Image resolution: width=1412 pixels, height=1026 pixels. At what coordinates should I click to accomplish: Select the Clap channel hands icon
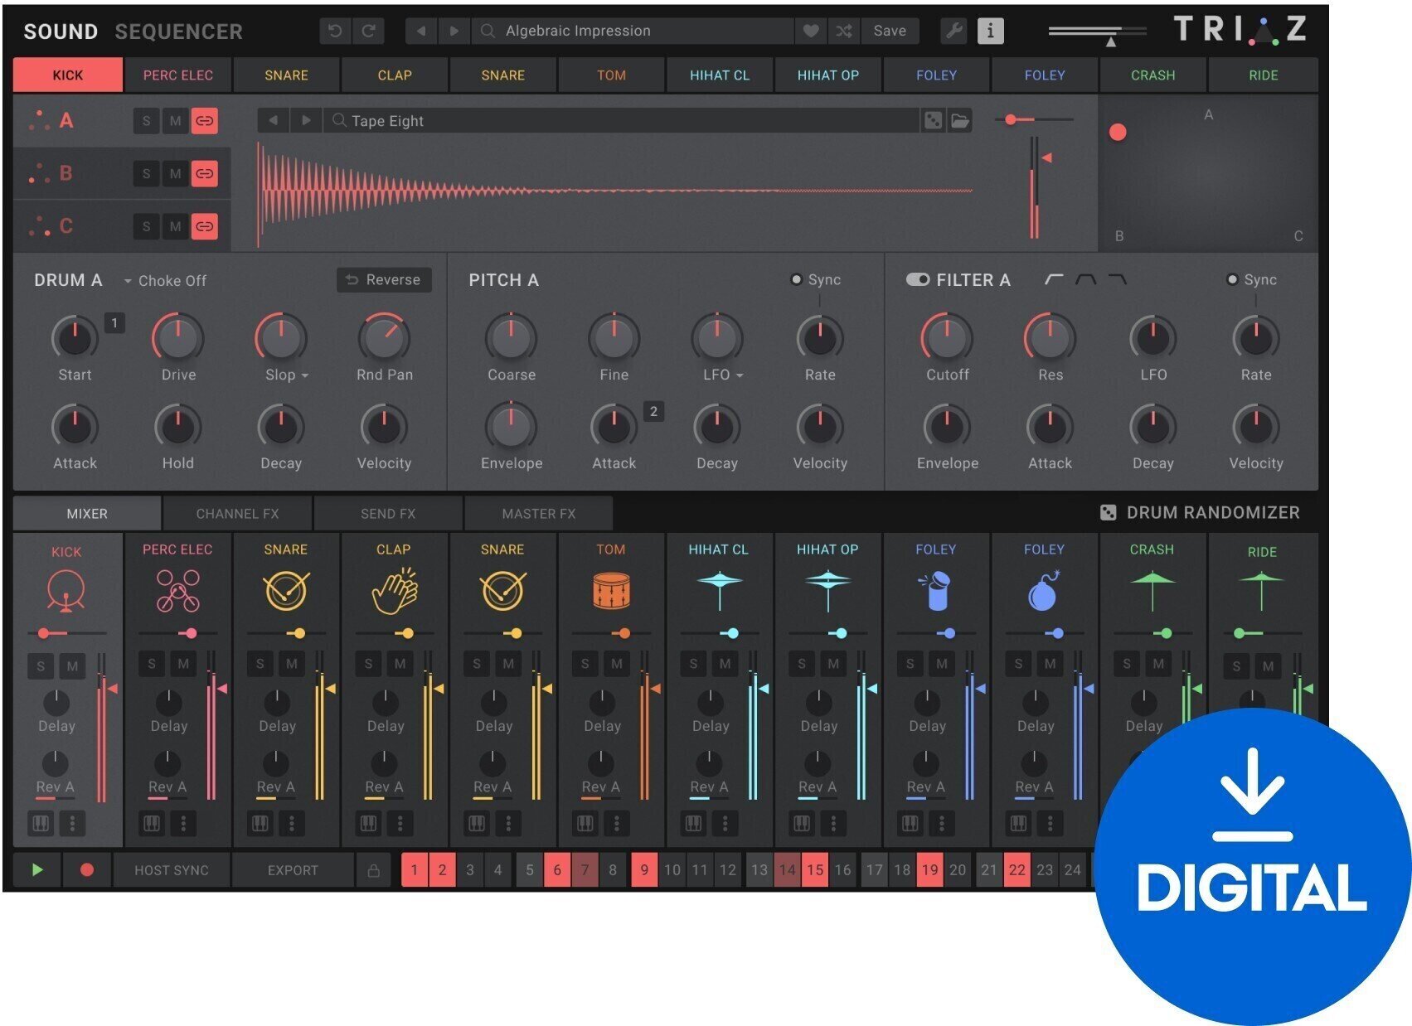point(394,588)
